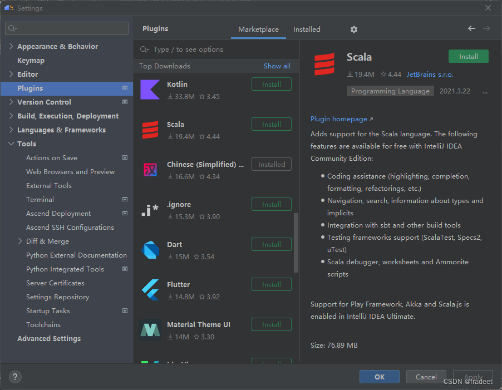
Task: Collapse the Tools settings node
Action: 11,144
